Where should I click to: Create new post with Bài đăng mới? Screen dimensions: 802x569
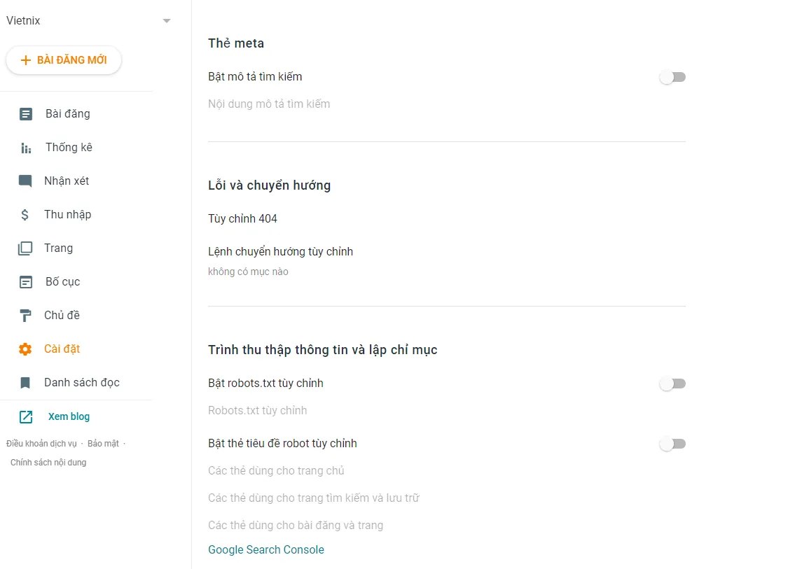64,60
